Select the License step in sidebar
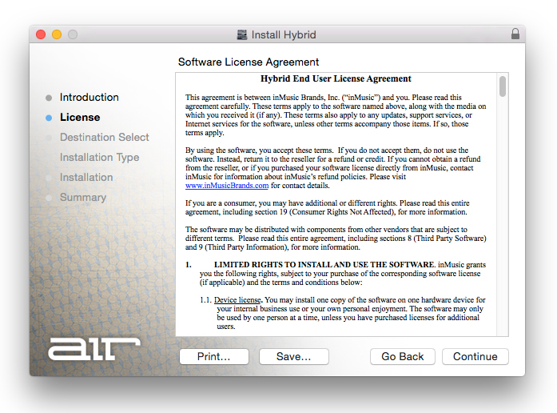 pos(80,117)
